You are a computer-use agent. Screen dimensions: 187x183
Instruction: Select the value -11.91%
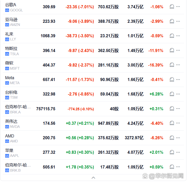pyautogui.click(x=156, y=51)
